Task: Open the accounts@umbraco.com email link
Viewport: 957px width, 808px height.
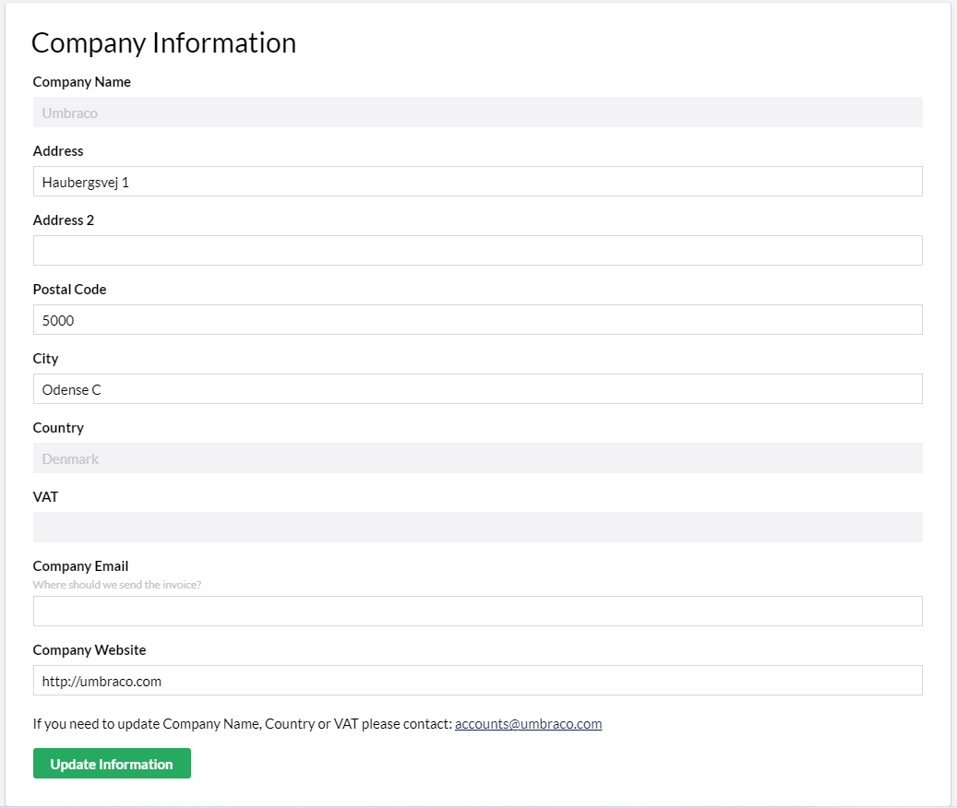Action: 528,724
